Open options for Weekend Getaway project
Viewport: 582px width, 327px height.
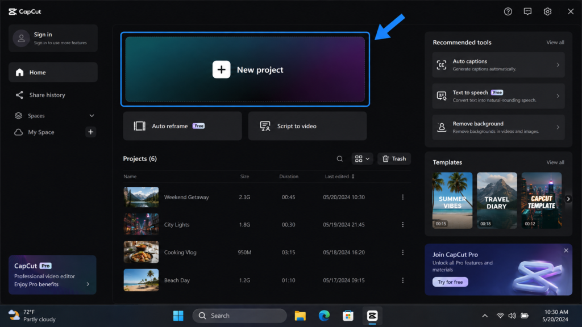click(x=403, y=197)
